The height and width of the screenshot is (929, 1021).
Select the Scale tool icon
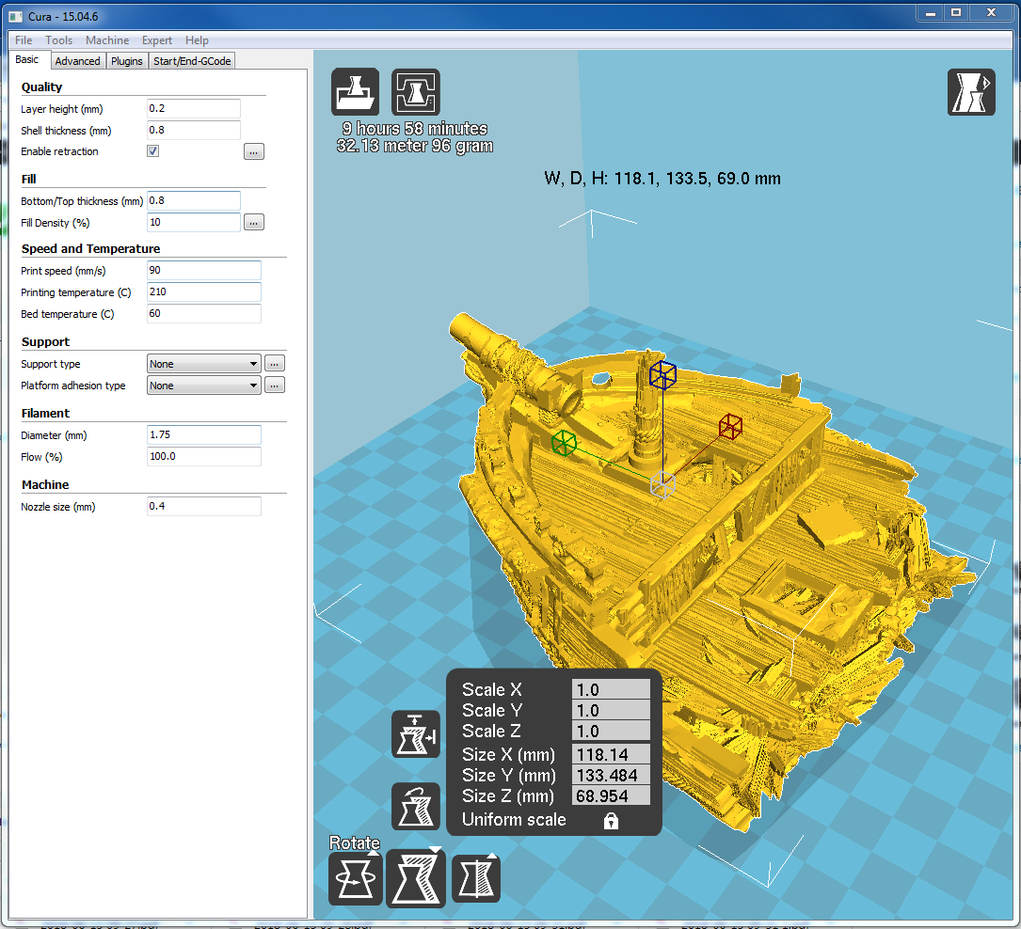(x=415, y=879)
